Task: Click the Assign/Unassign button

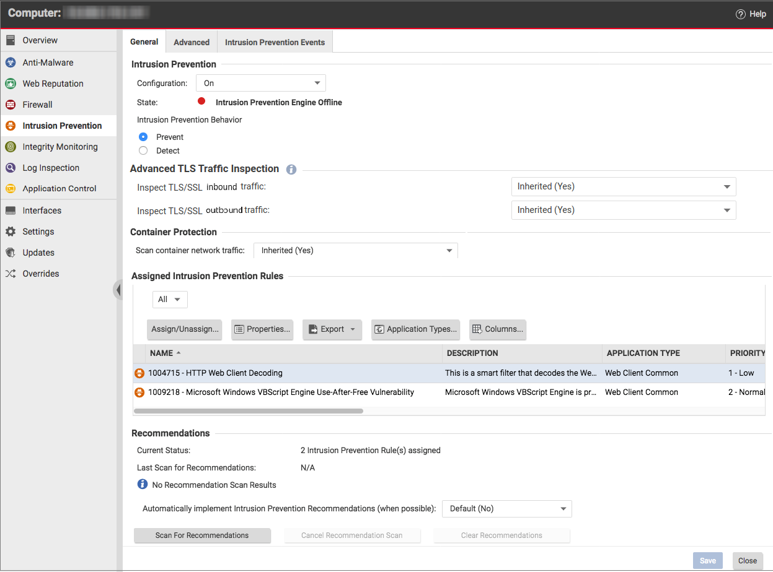Action: (185, 329)
